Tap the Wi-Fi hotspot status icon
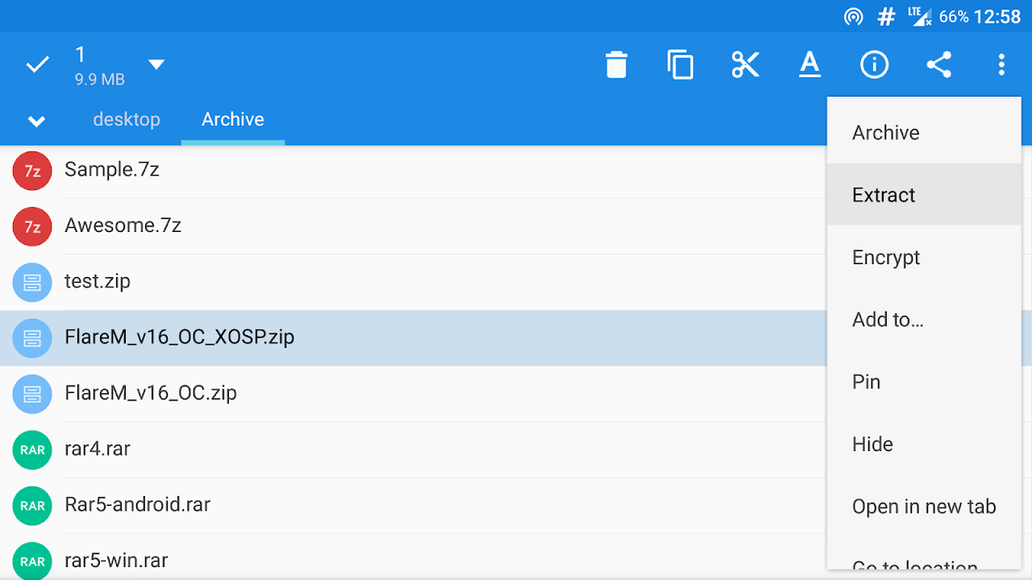This screenshot has width=1032, height=580. tap(853, 17)
